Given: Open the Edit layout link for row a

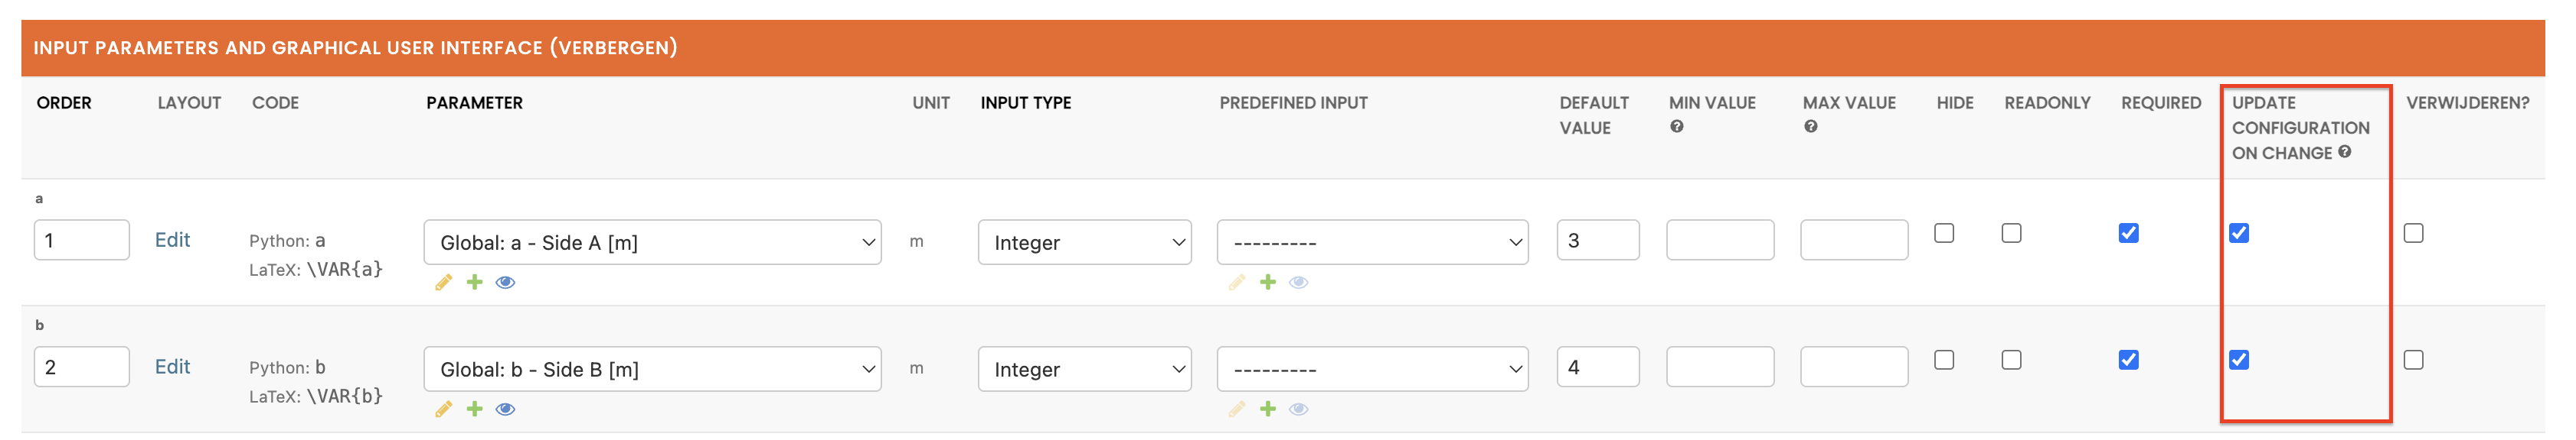Looking at the screenshot, I should pyautogui.click(x=172, y=239).
